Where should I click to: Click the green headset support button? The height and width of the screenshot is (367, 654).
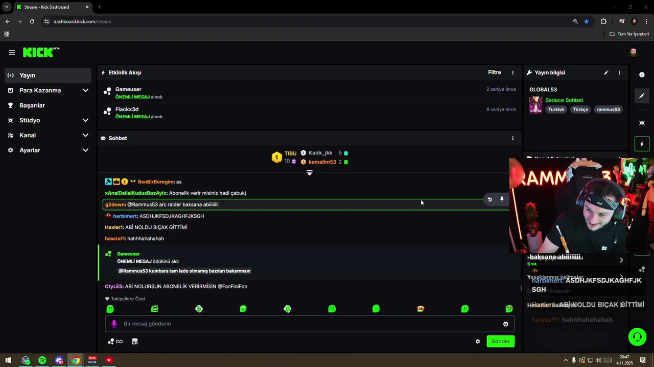point(637,337)
